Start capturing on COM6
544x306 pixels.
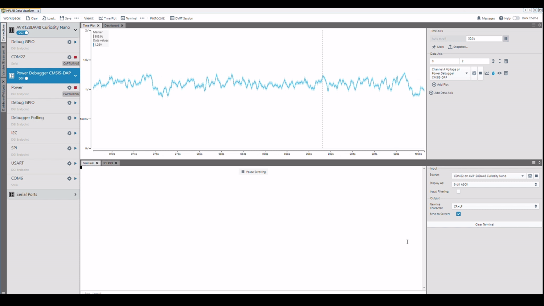75,179
